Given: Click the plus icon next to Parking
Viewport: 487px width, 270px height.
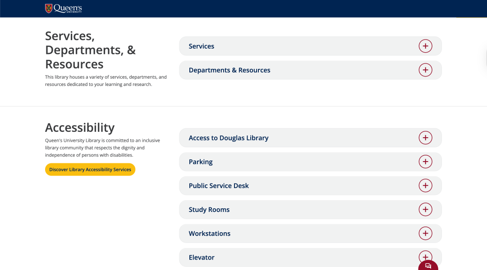Looking at the screenshot, I should click(425, 162).
